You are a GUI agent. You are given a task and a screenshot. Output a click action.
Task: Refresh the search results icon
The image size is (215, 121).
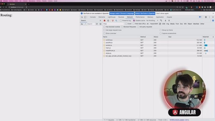pos(97,24)
